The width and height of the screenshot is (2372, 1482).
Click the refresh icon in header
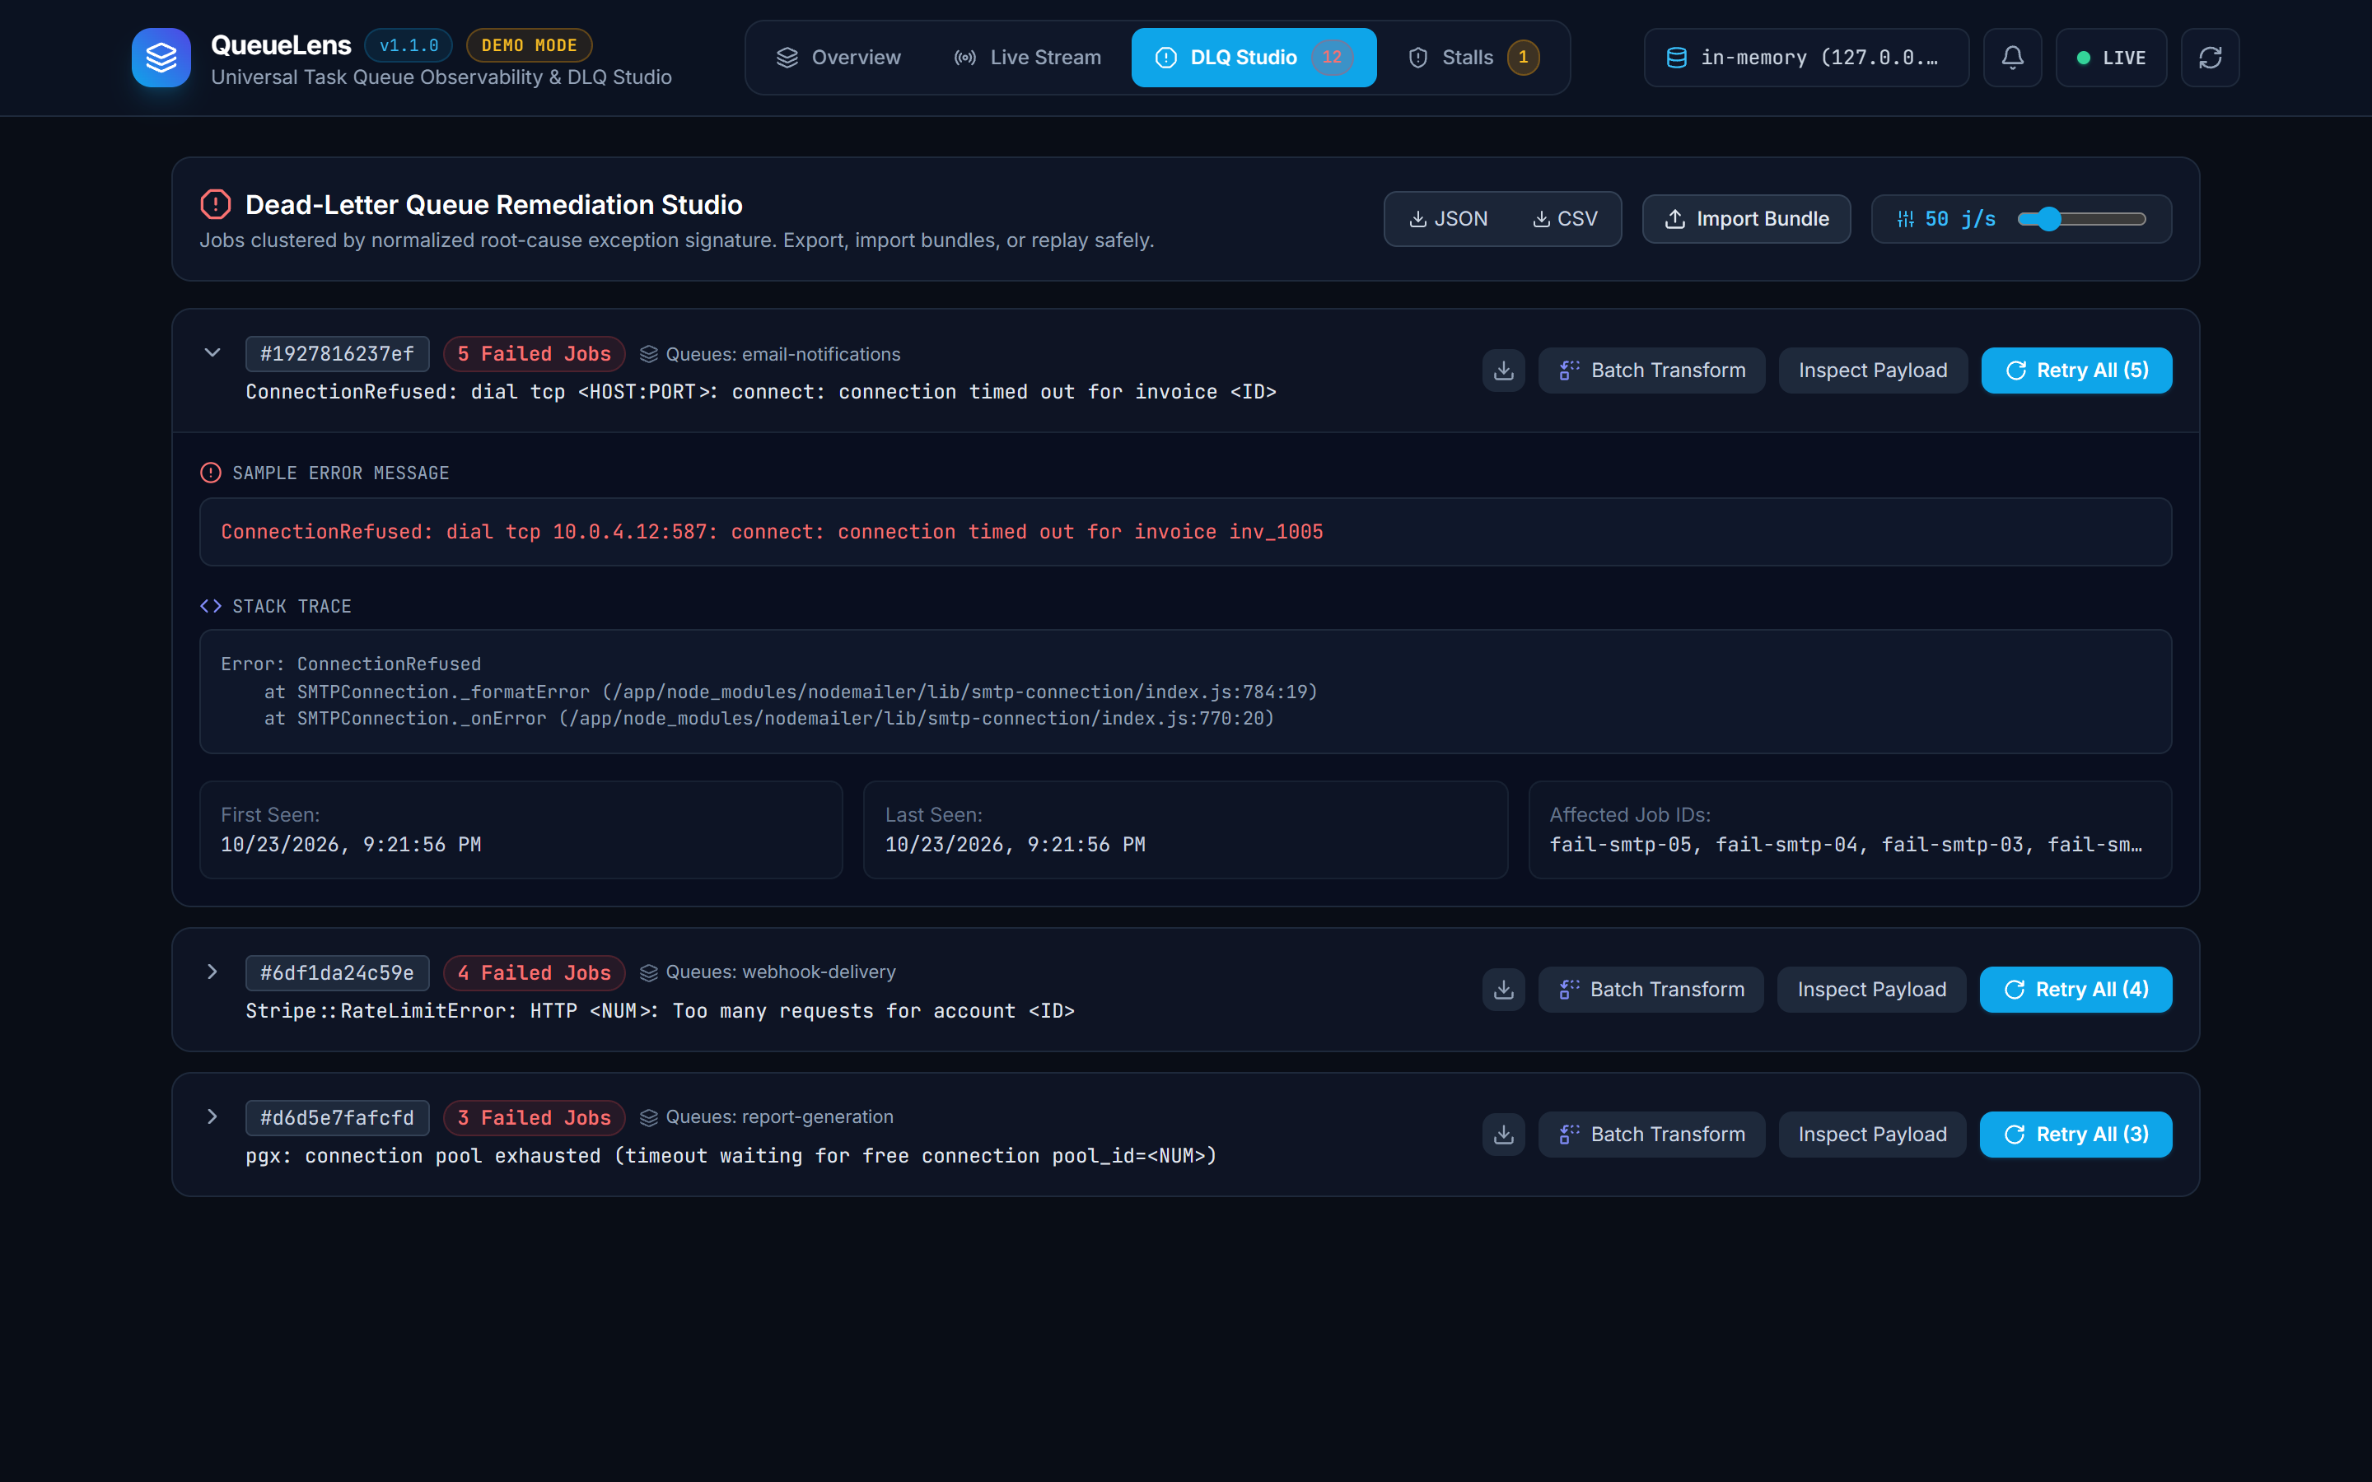click(x=2211, y=58)
